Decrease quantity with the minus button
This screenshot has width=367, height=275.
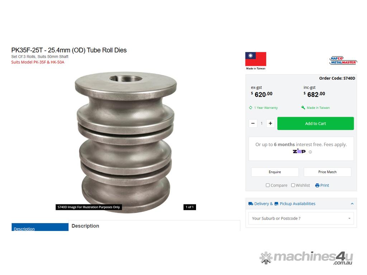[x=253, y=123]
